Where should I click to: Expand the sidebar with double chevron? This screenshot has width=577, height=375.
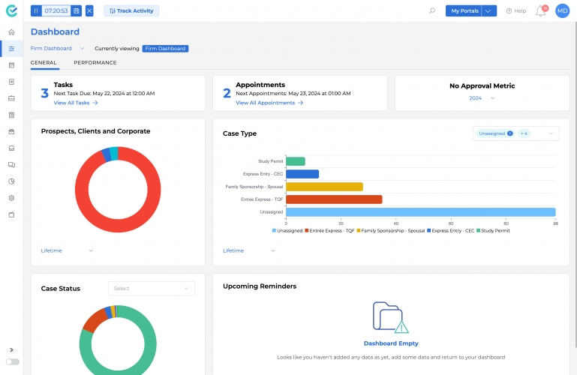point(12,349)
